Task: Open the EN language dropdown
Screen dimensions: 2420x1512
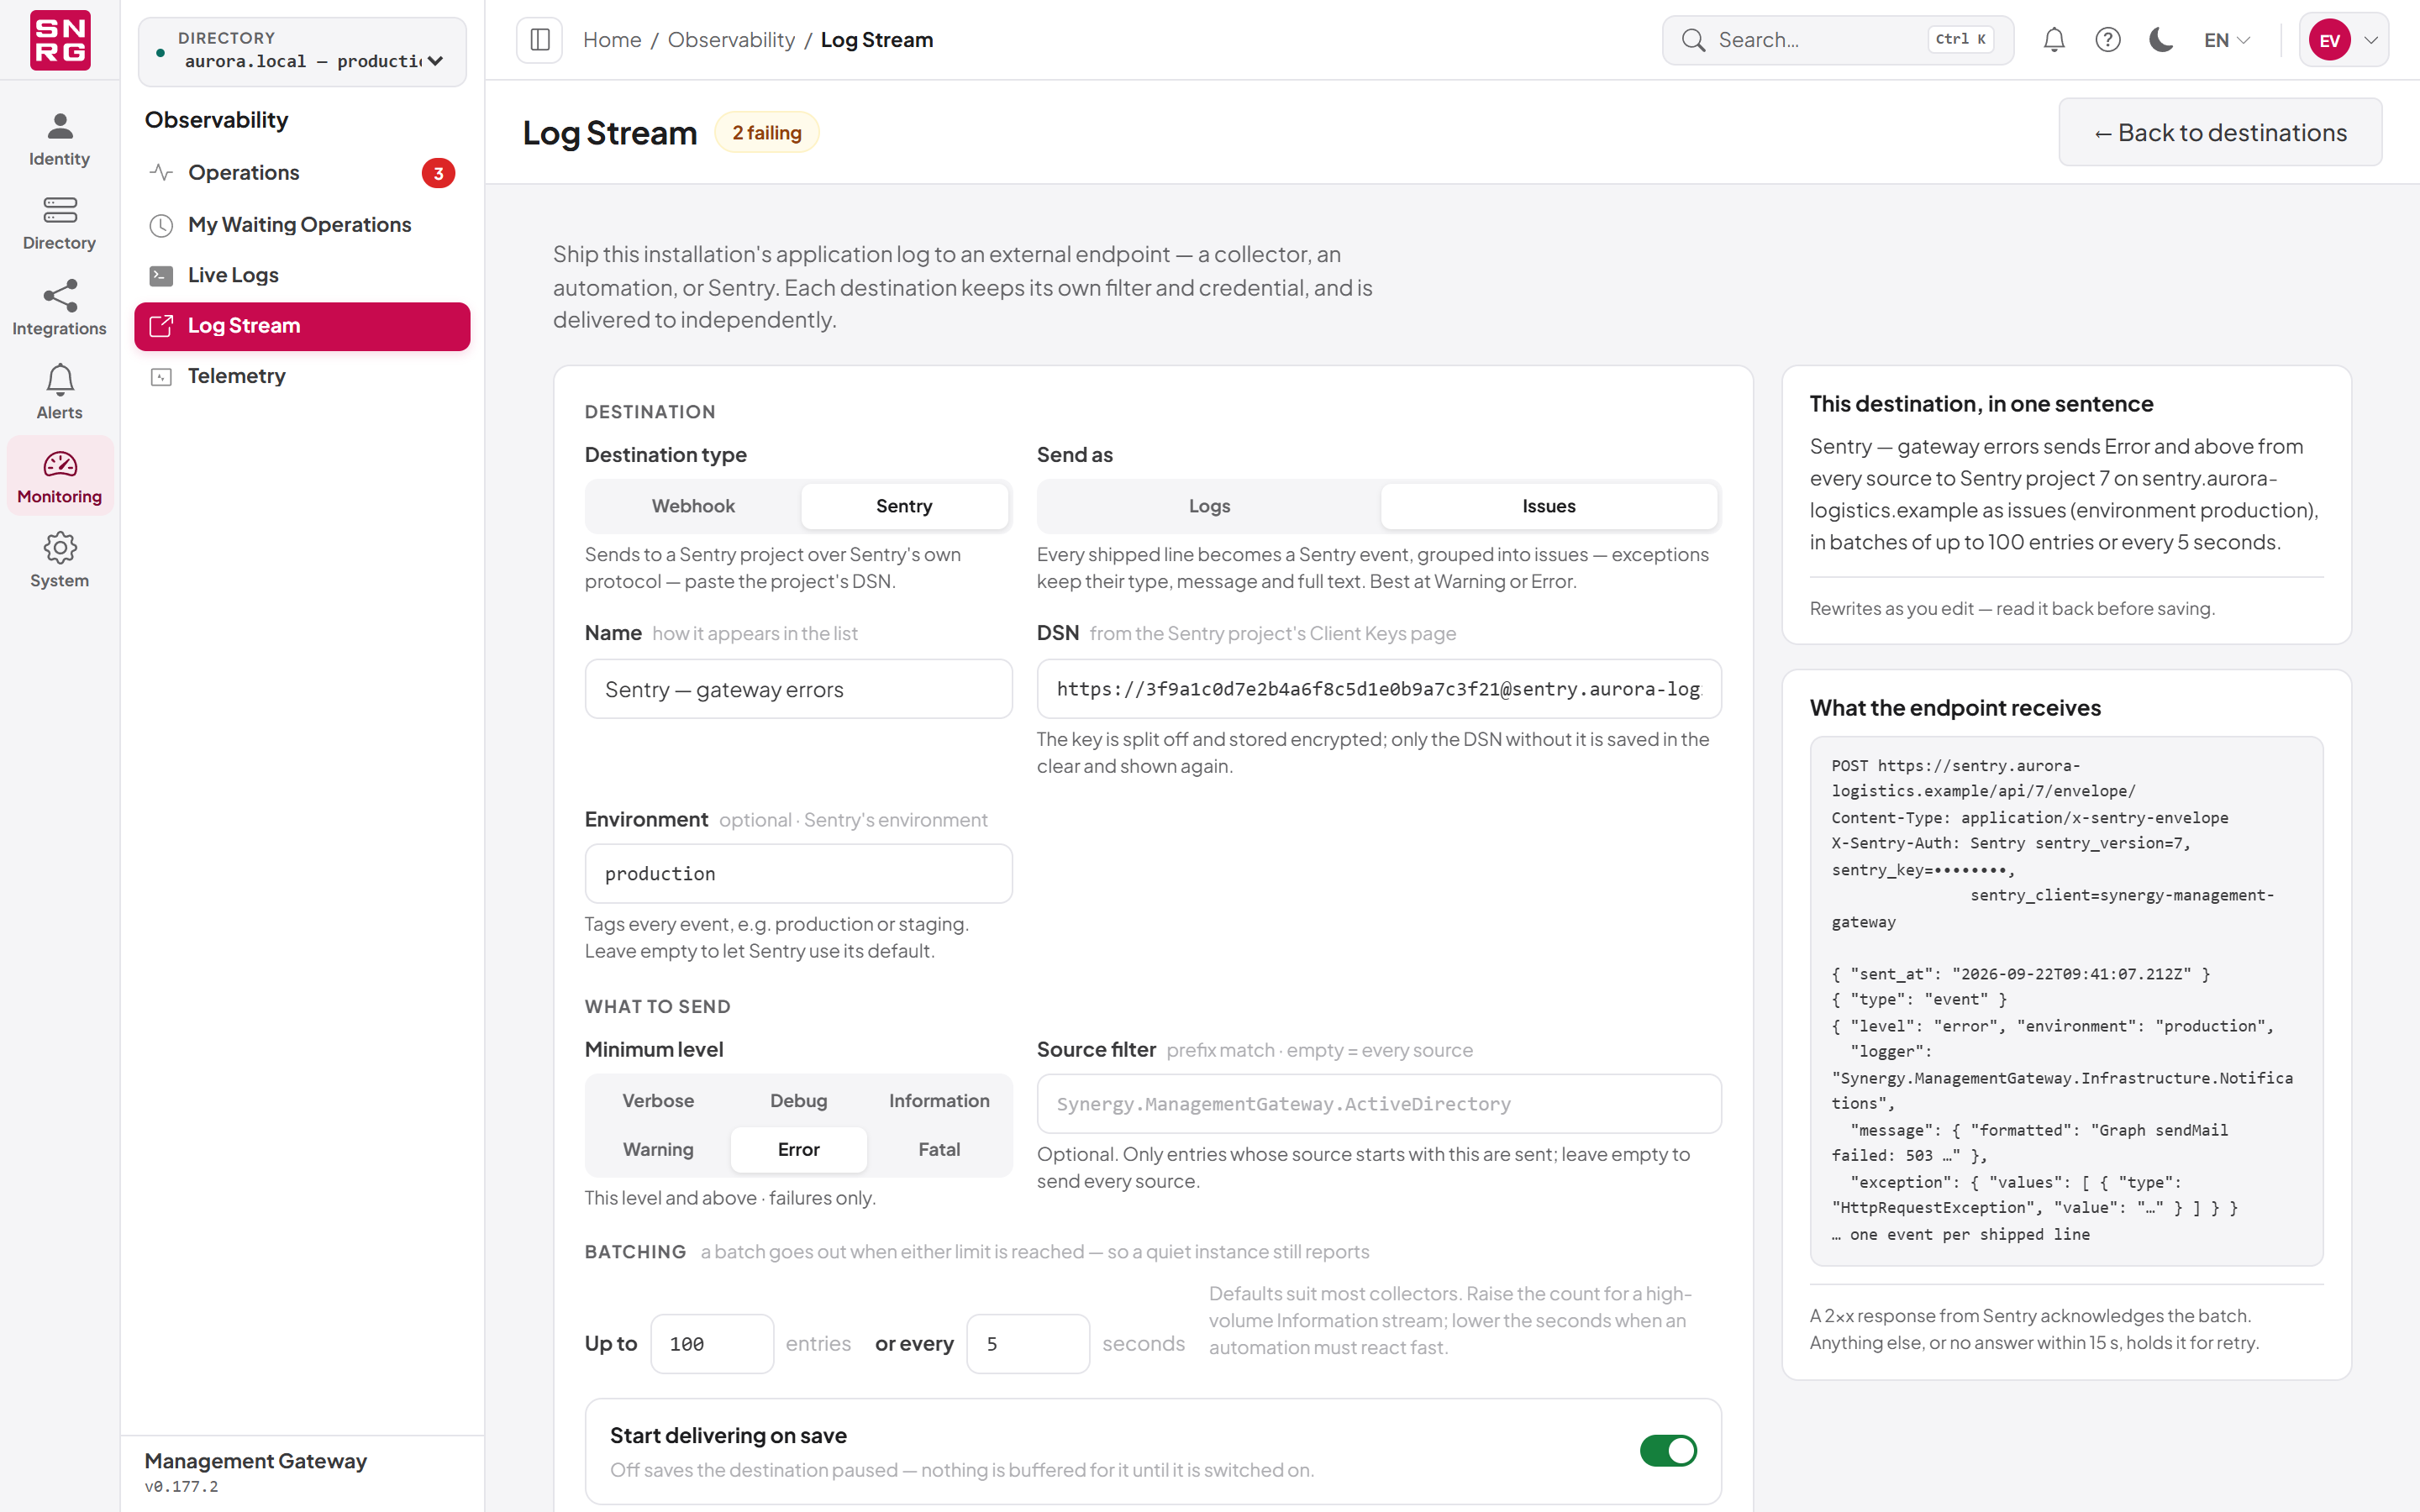Action: [x=2227, y=40]
